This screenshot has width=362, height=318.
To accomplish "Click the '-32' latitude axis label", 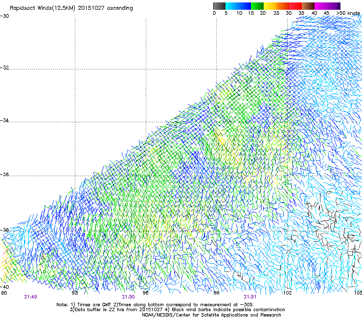I will tap(4, 68).
